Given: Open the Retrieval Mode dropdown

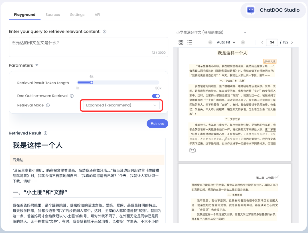Looking at the screenshot, I should [x=121, y=105].
